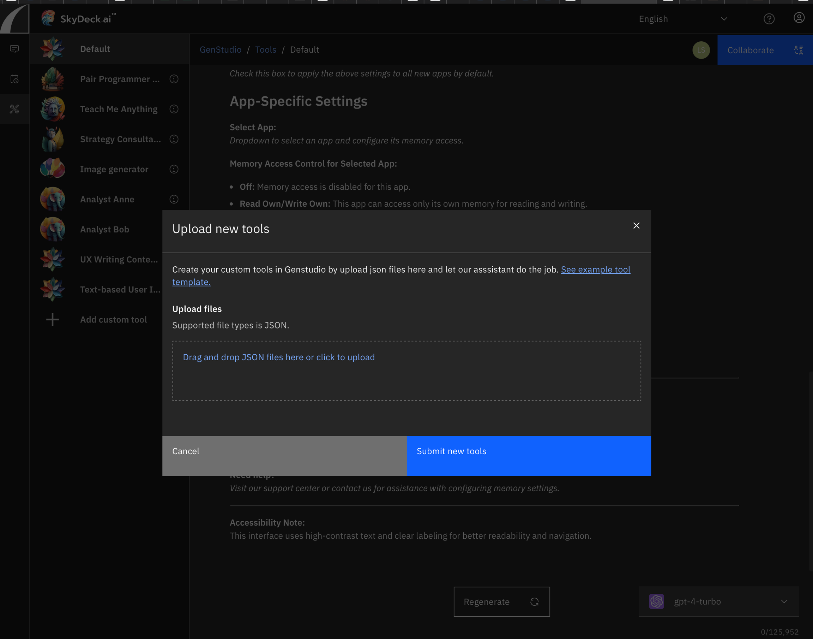Go to Tools breadcrumb
Viewport: 813px width, 639px height.
point(266,50)
